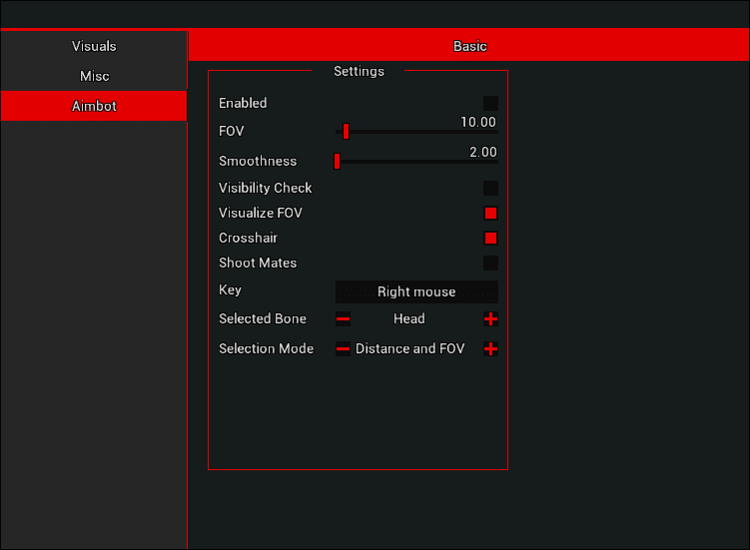The height and width of the screenshot is (550, 750).
Task: Toggle the Shoot Mates checkbox
Action: coord(490,263)
